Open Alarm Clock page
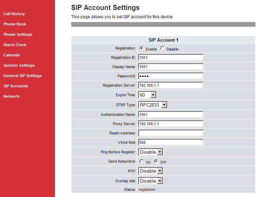The width and height of the screenshot is (260, 197). pyautogui.click(x=15, y=45)
